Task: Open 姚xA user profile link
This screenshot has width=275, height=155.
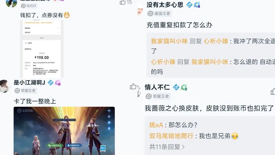Action: click(x=156, y=125)
